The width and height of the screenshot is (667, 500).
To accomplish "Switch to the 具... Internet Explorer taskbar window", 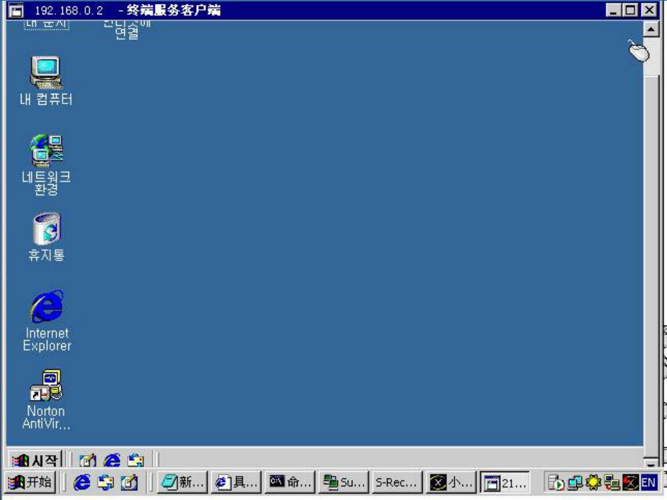I will pos(236,482).
